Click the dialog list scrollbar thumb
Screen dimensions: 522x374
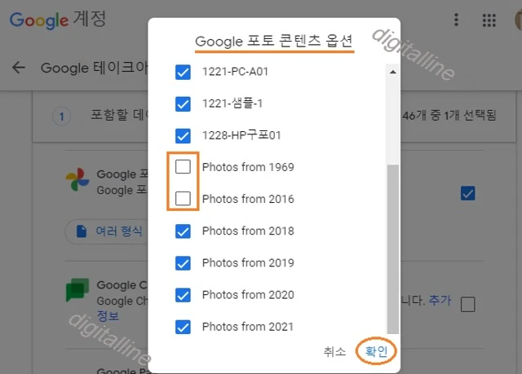pos(393,249)
